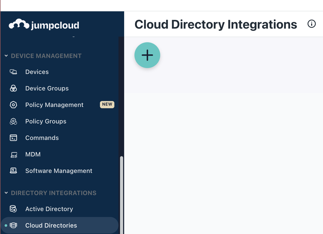Navigate to Active Directory
The width and height of the screenshot is (323, 234).
click(x=49, y=209)
